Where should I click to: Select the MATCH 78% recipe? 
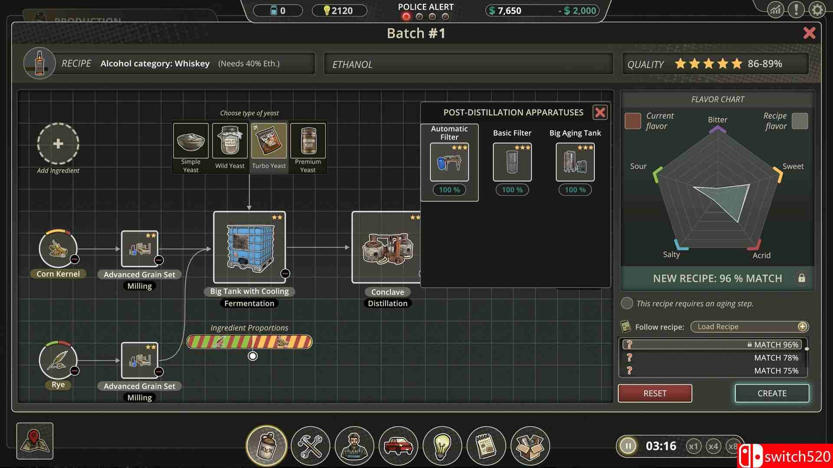(x=712, y=357)
